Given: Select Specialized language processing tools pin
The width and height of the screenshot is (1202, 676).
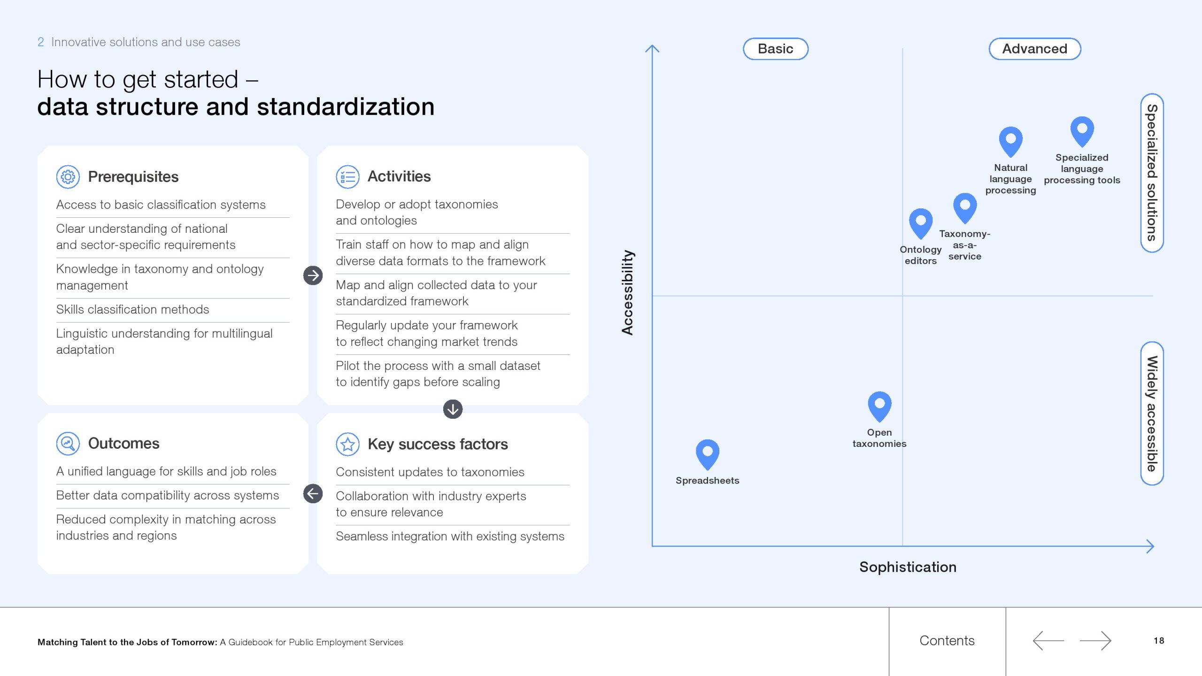Looking at the screenshot, I should click(x=1082, y=131).
